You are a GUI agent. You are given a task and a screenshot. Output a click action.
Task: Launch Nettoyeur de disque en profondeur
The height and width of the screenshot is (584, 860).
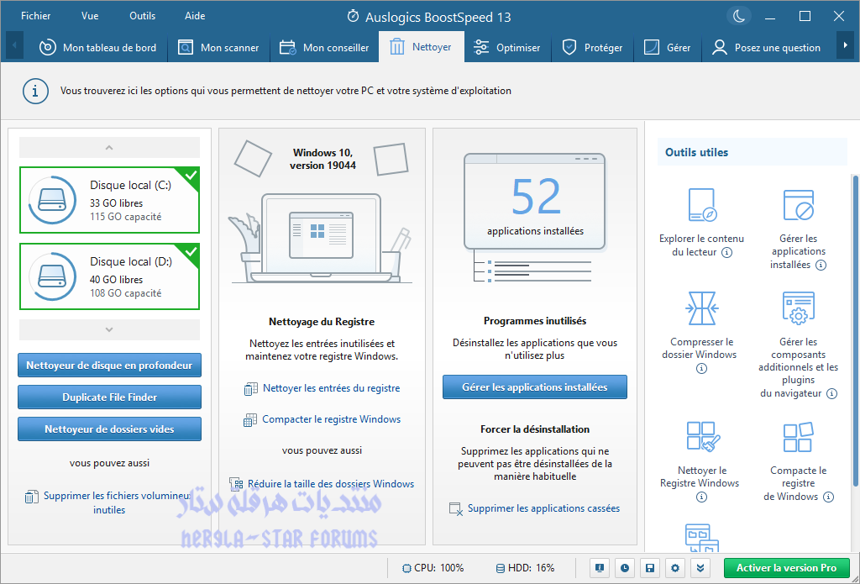(109, 366)
